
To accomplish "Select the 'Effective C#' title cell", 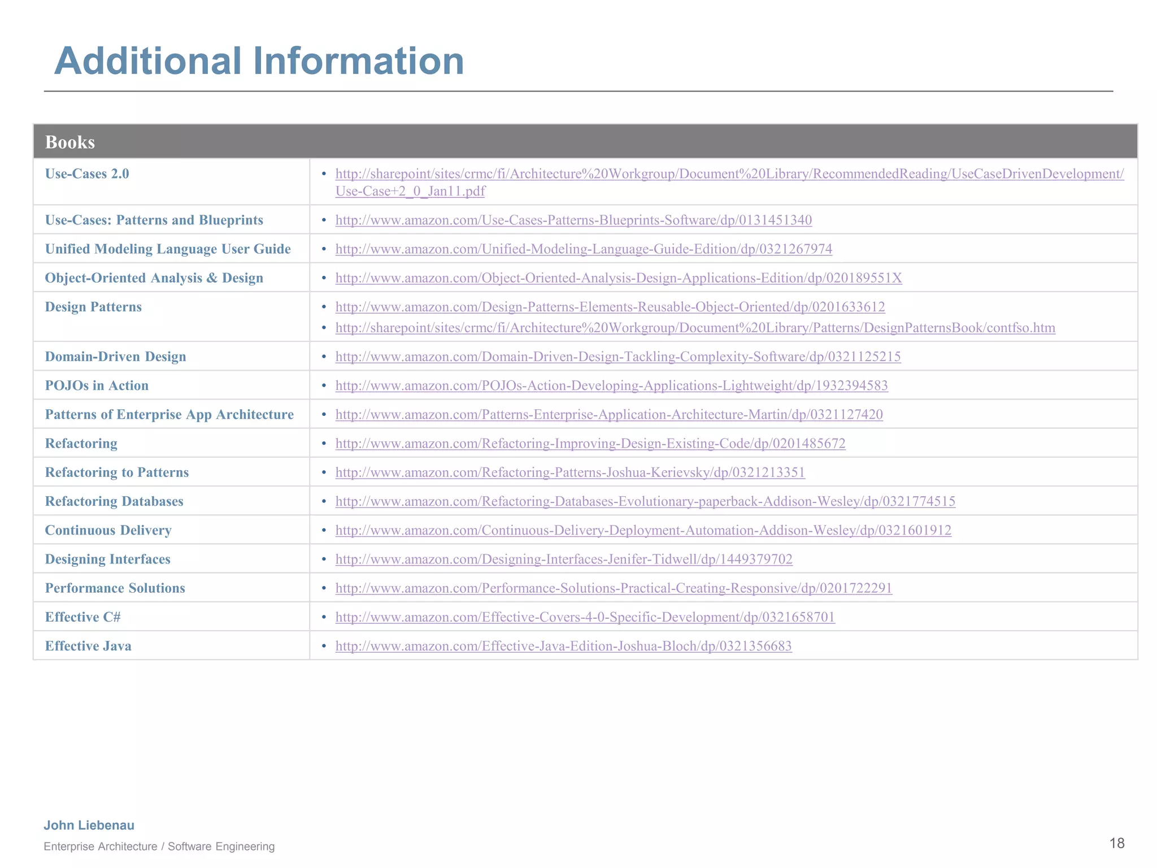I will point(171,617).
